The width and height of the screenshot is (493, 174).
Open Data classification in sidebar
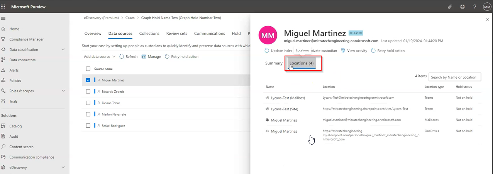tap(24, 49)
